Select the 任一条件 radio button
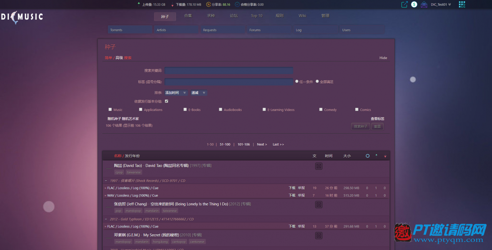Image resolution: width=492 pixels, height=250 pixels. coord(297,81)
